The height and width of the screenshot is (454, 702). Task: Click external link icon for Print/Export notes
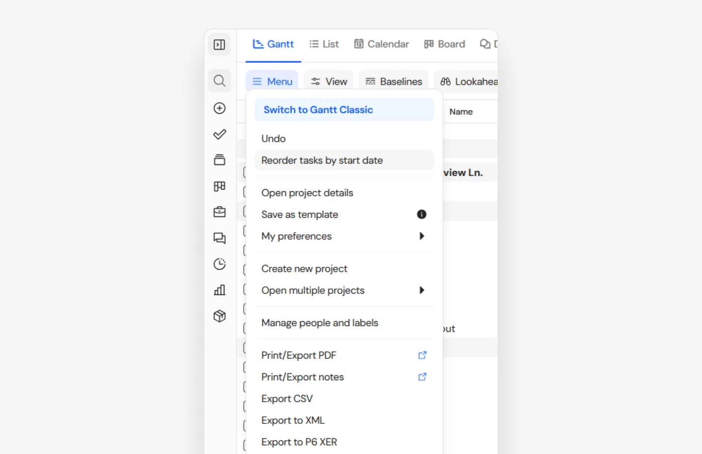tap(422, 377)
